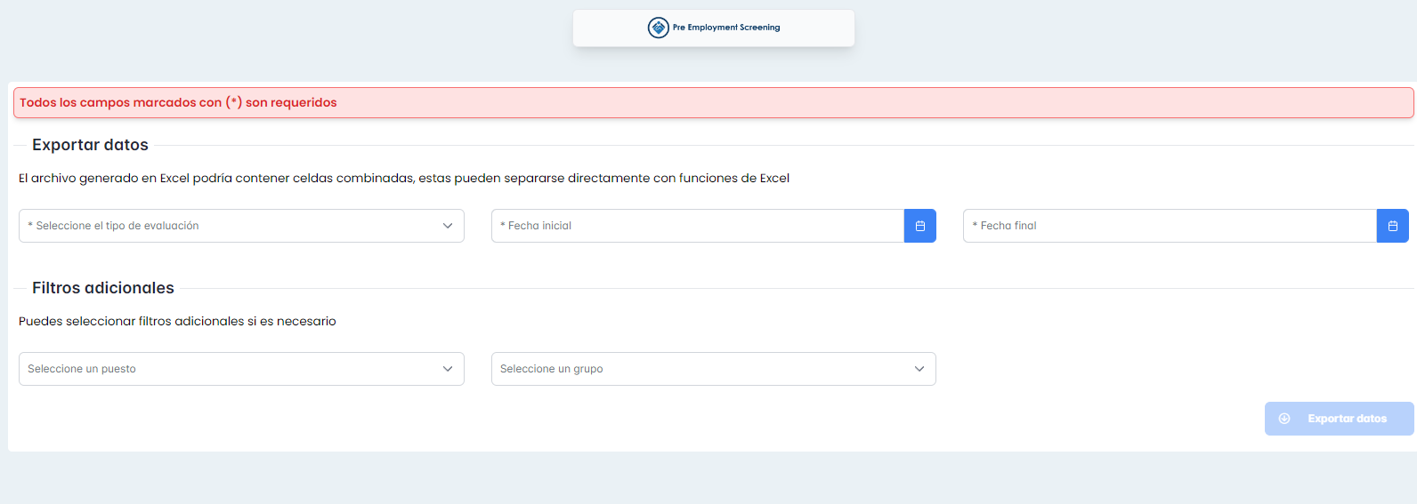Click the Pre Employment Screening logo icon
This screenshot has height=504, width=1417.
pyautogui.click(x=658, y=28)
